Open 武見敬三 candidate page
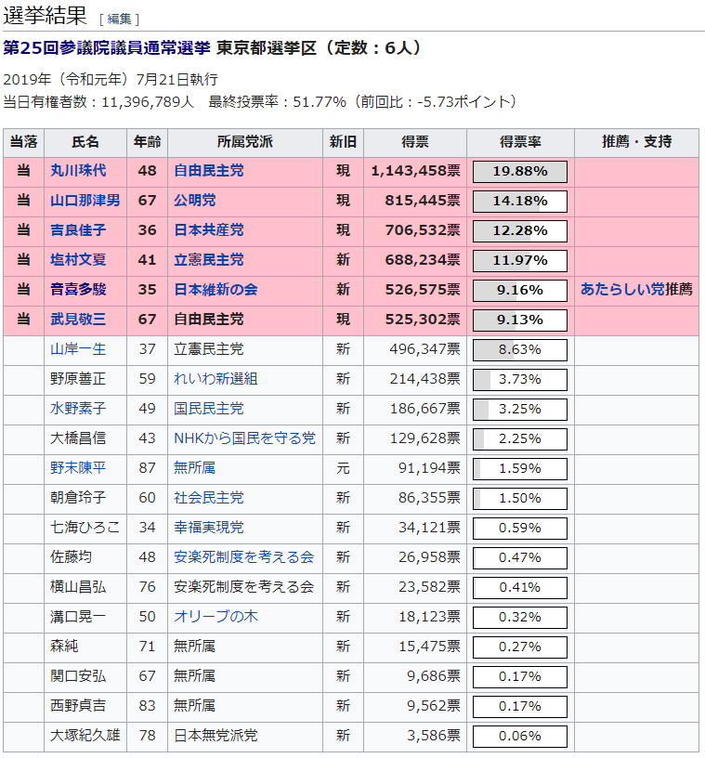 coord(78,319)
